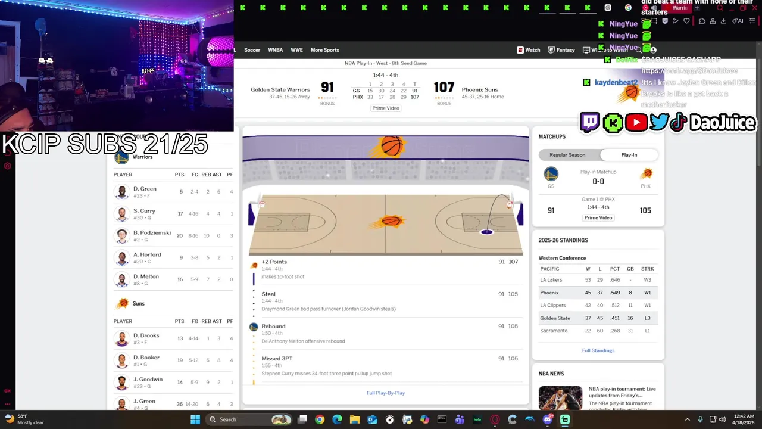
Task: Open ESPN Fantasy shield link
Action: click(561, 50)
